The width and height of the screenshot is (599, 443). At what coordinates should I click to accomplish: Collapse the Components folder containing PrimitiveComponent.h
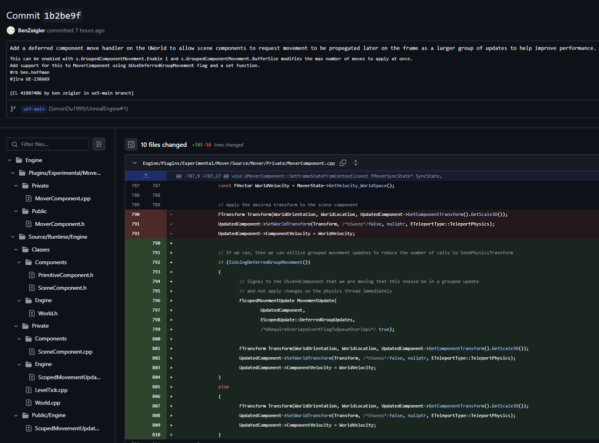coord(19,262)
